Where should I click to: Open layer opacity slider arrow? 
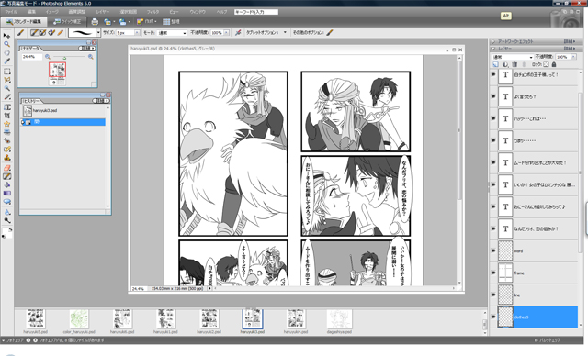tap(573, 57)
